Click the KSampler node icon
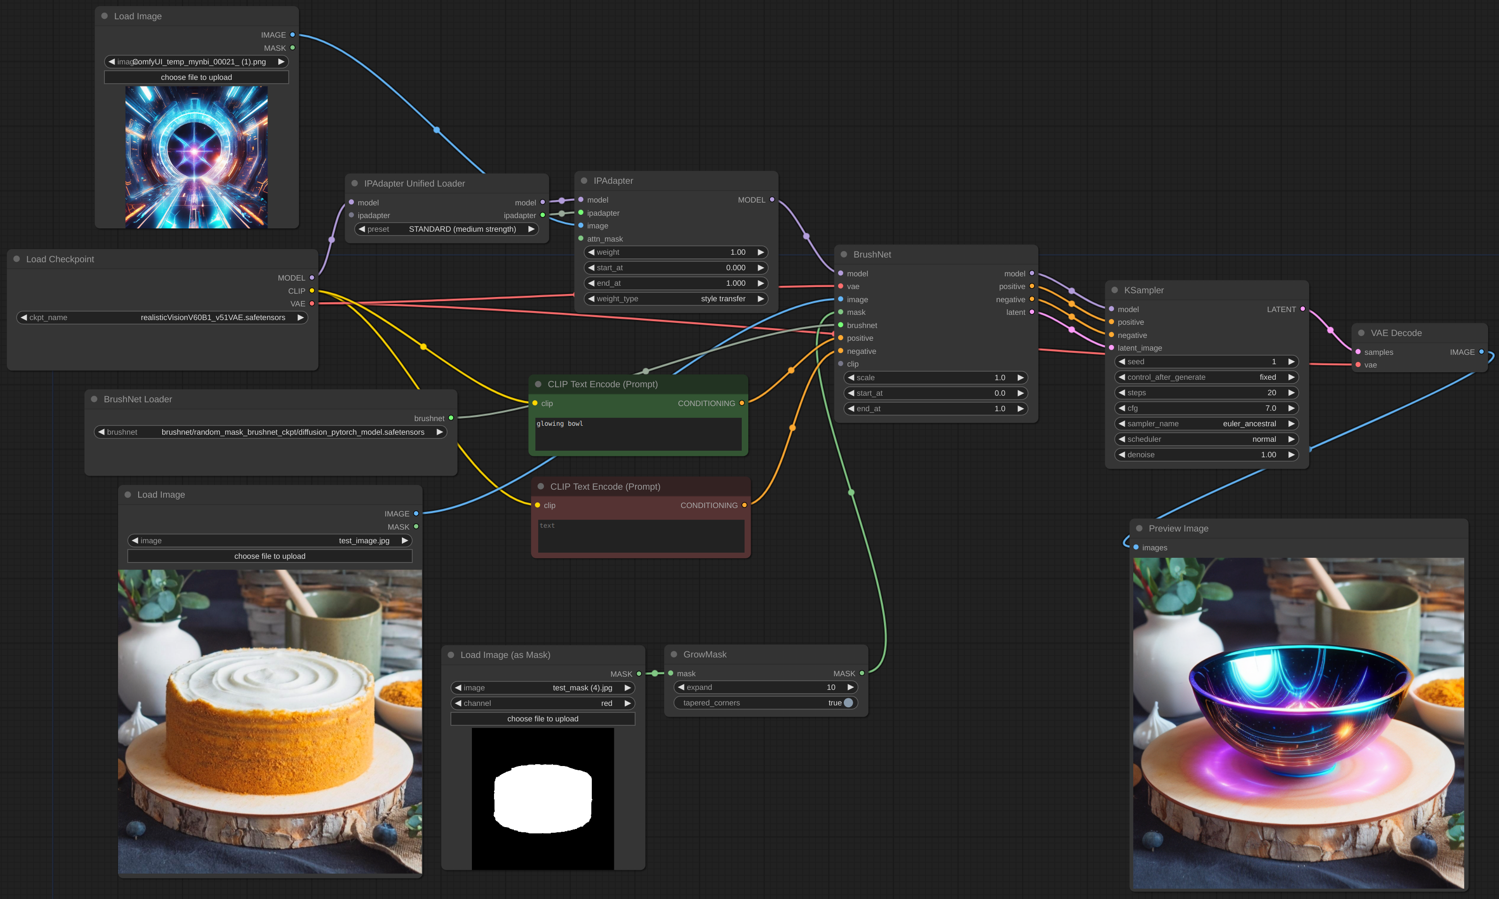This screenshot has width=1499, height=899. point(1114,289)
